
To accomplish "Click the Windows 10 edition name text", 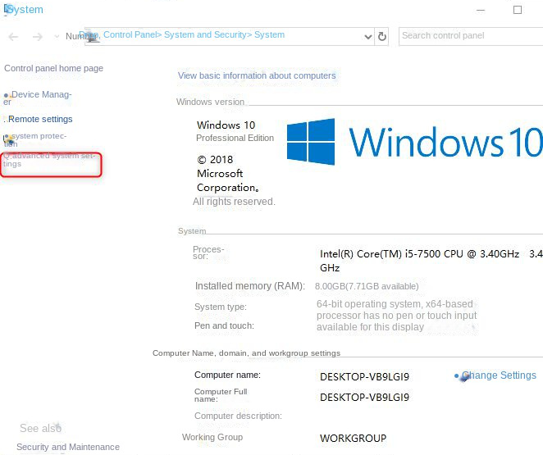I will coord(226,125).
